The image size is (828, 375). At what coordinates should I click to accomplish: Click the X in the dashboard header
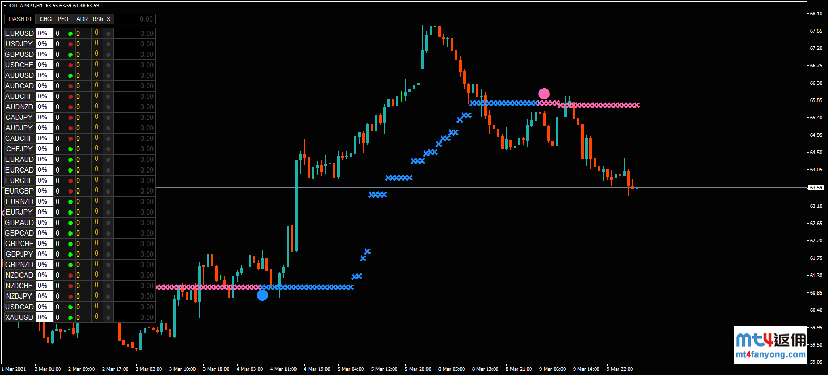tap(109, 19)
